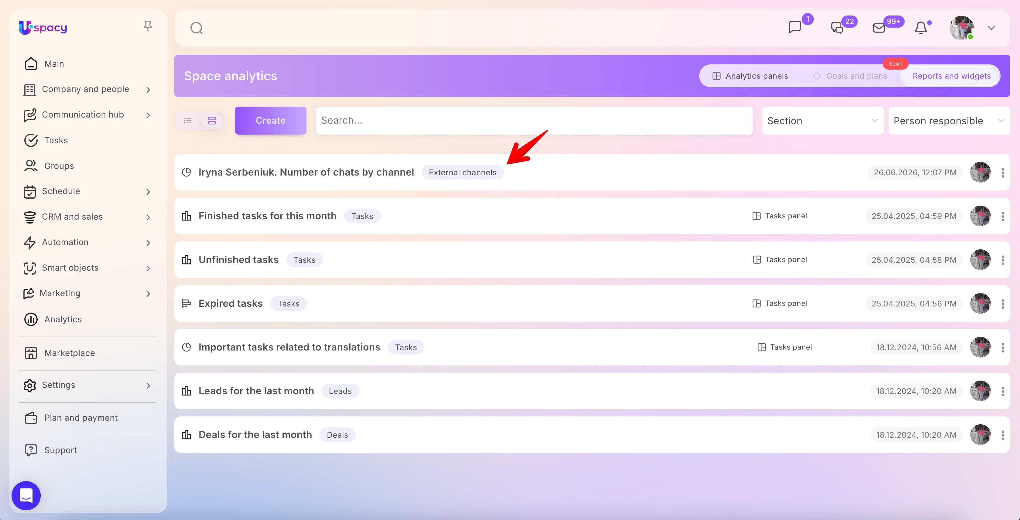The image size is (1020, 520).
Task: Open the Iryna Serbeniuk chats by channel report
Action: [x=306, y=172]
